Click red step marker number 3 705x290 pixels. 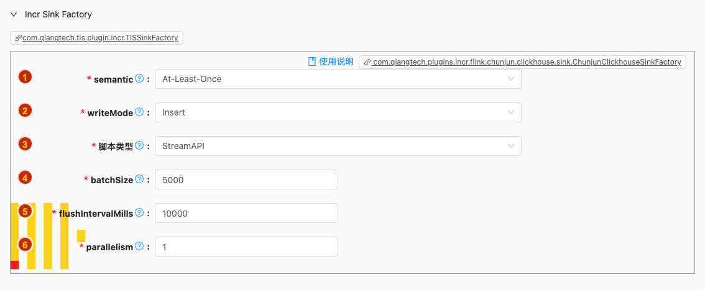25,144
